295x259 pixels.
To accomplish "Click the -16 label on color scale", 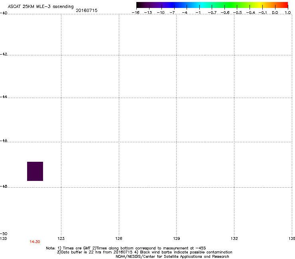I will tap(136, 13).
